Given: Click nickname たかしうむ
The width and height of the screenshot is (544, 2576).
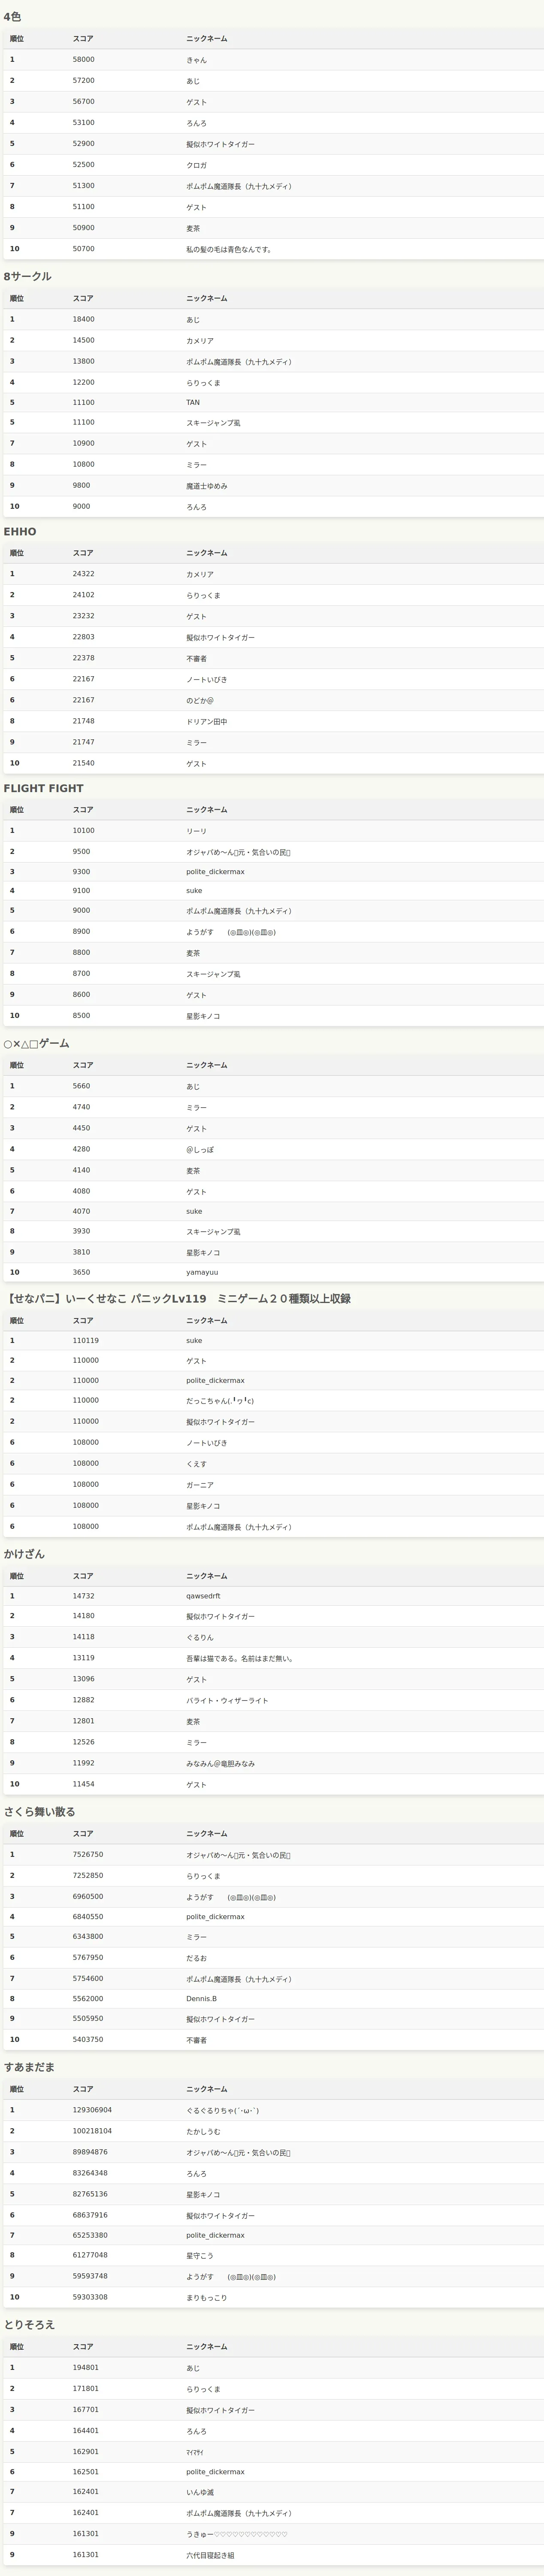Looking at the screenshot, I should pyautogui.click(x=203, y=2131).
